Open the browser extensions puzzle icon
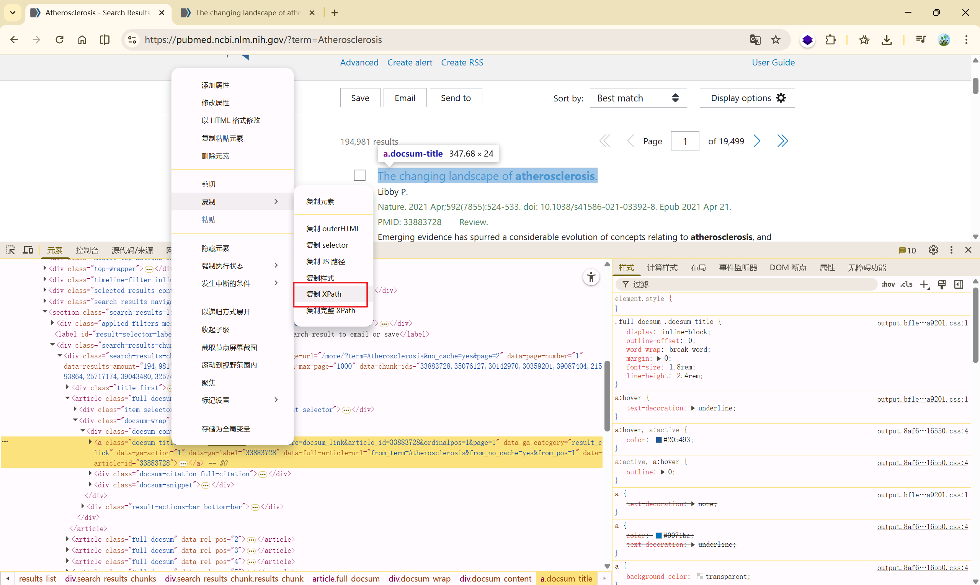Screen dimensions: 980x585 (x=830, y=39)
